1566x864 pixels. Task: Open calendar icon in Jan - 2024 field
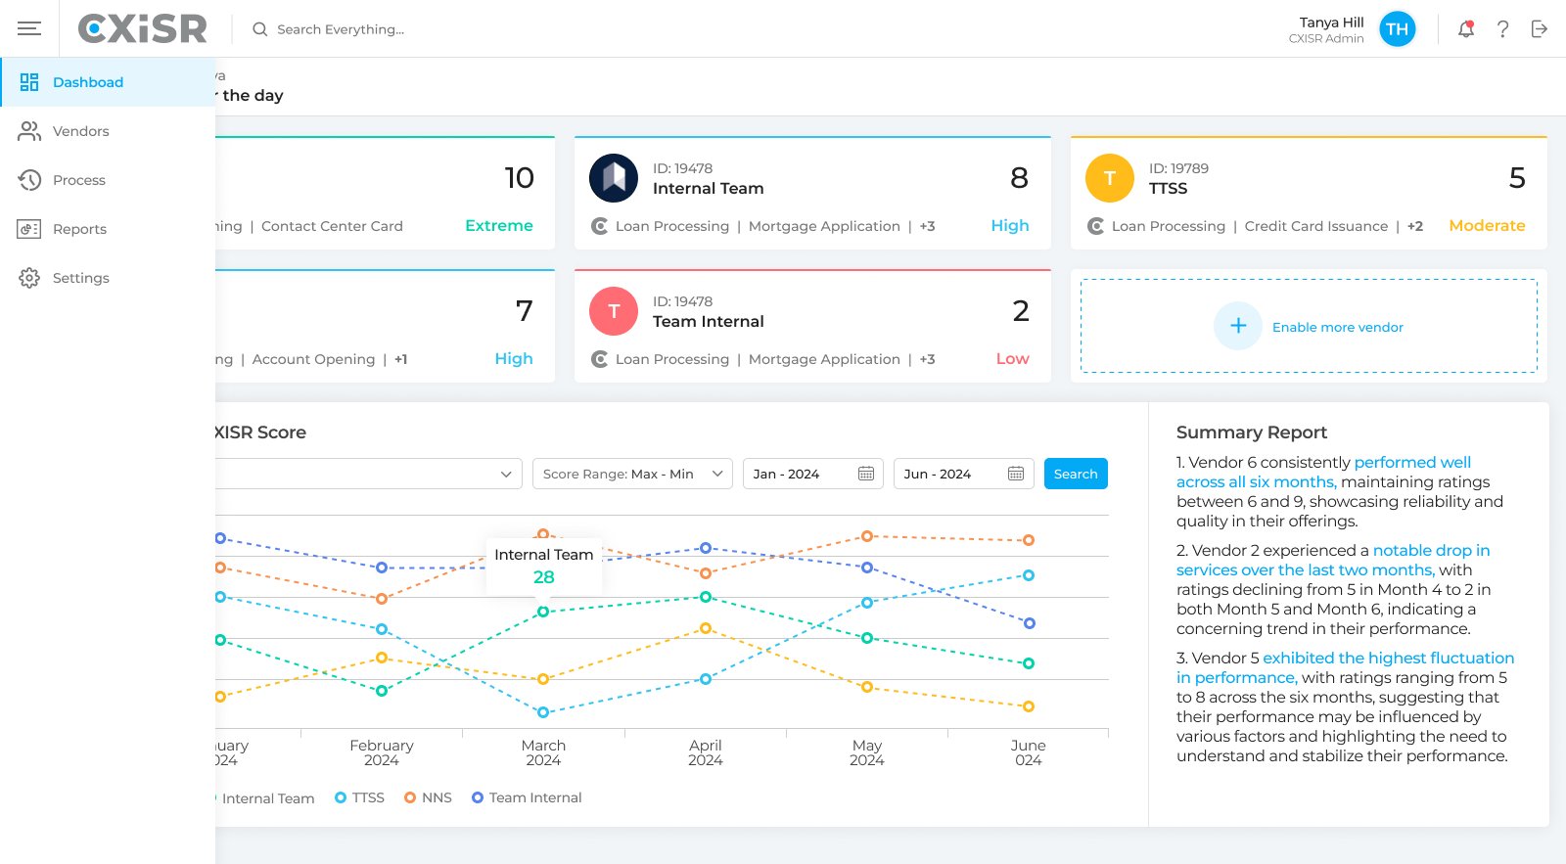[x=865, y=474]
